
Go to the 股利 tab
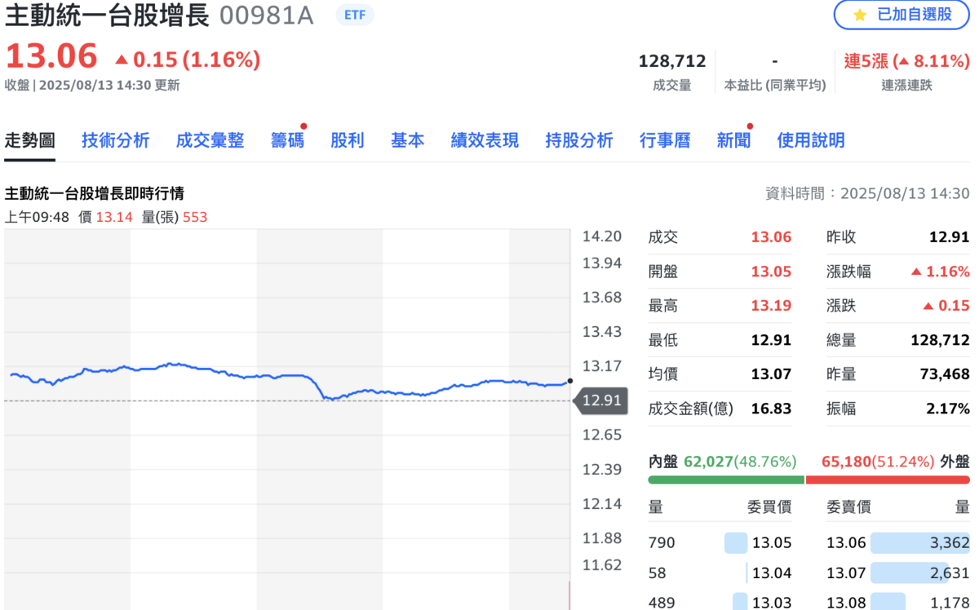[347, 140]
